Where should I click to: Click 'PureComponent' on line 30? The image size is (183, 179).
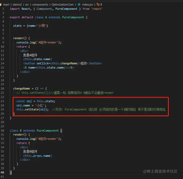tap(48, 131)
